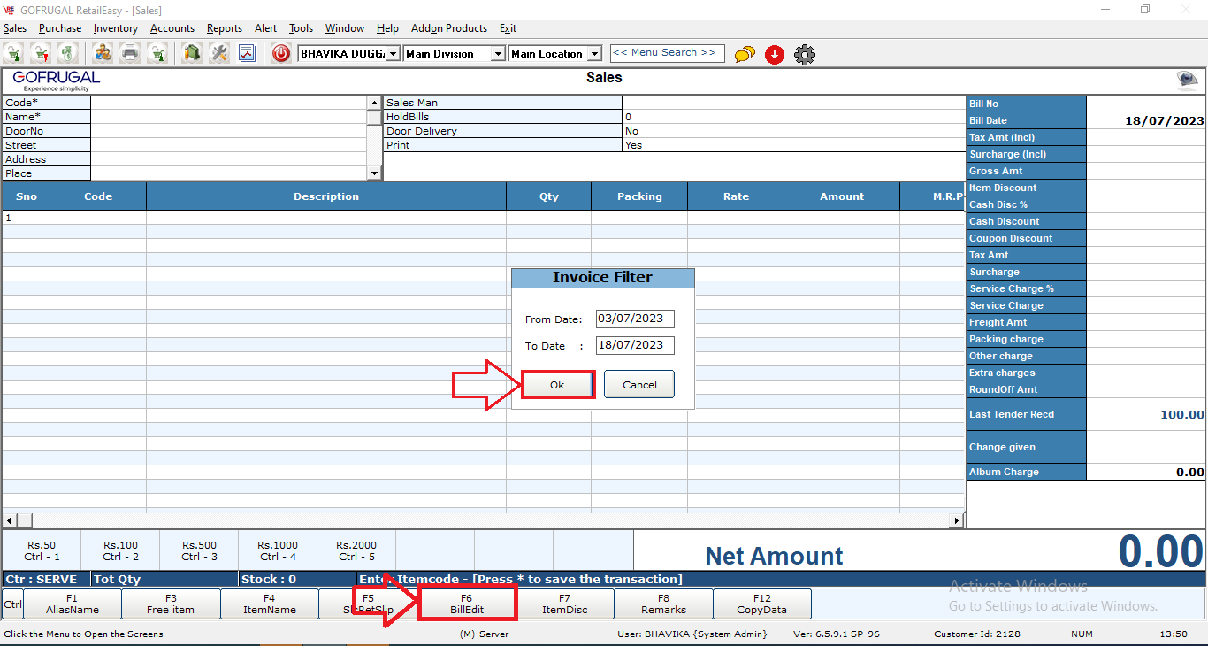Open the yellow chat bubbles icon
The width and height of the screenshot is (1208, 646).
tap(745, 54)
